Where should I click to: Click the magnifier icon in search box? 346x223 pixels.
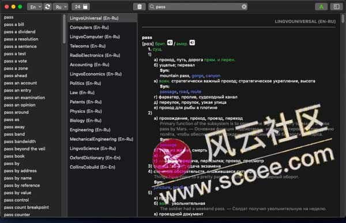click(152, 7)
